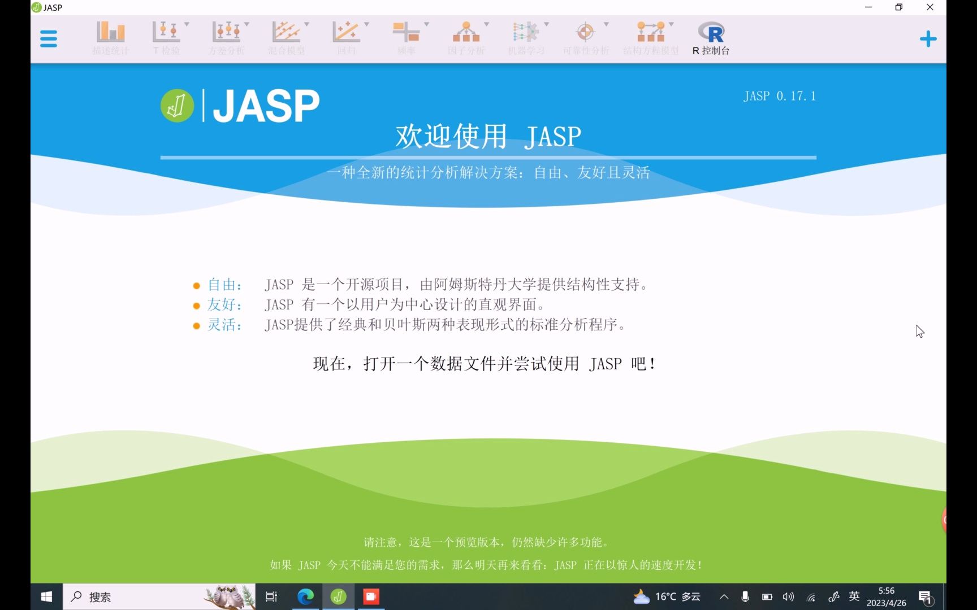Click the 友好: bullet label
Viewport: 977px width, 610px height.
224,305
